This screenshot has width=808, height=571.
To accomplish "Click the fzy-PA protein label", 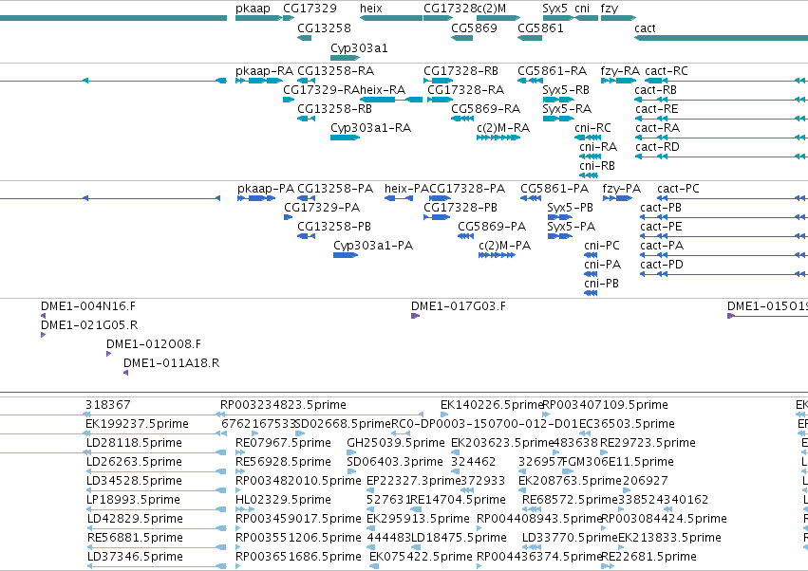I will (x=622, y=189).
